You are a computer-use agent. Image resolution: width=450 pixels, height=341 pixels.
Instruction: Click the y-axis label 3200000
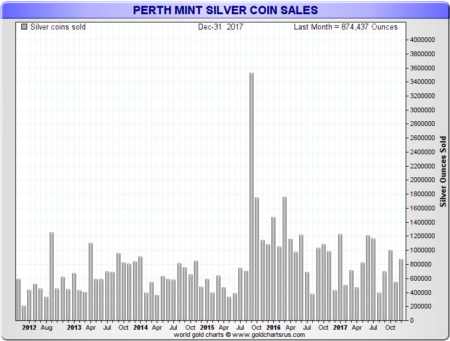click(x=422, y=96)
